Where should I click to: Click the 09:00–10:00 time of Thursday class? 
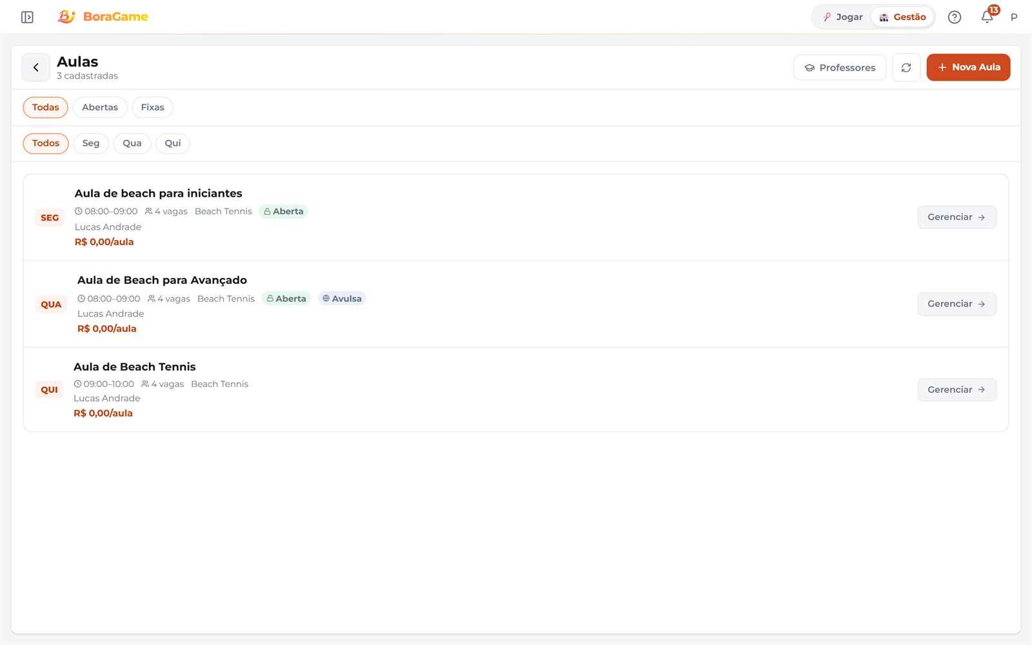(104, 384)
